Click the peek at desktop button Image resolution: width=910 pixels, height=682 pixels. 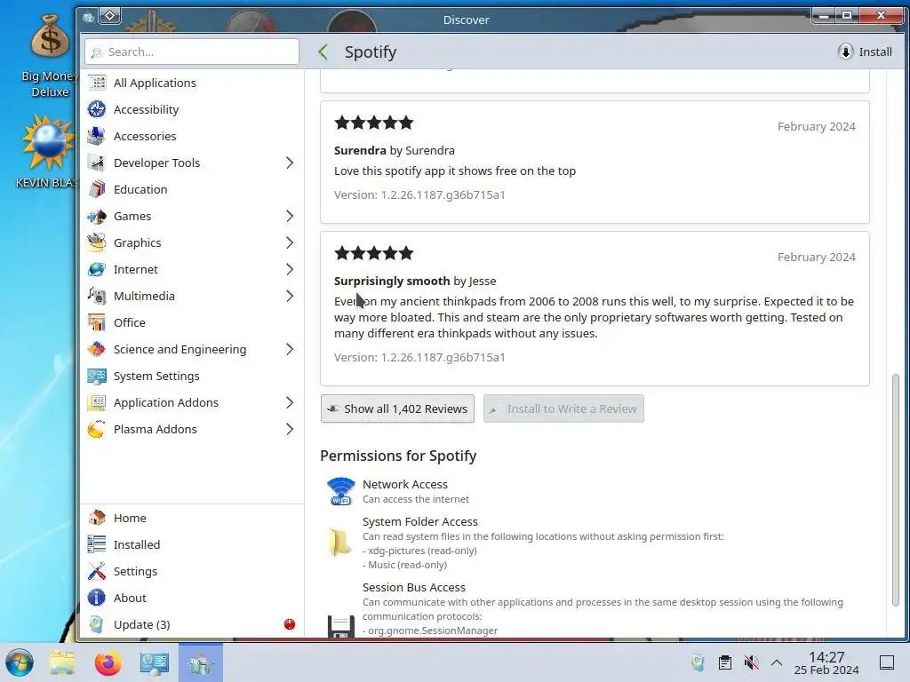click(887, 662)
